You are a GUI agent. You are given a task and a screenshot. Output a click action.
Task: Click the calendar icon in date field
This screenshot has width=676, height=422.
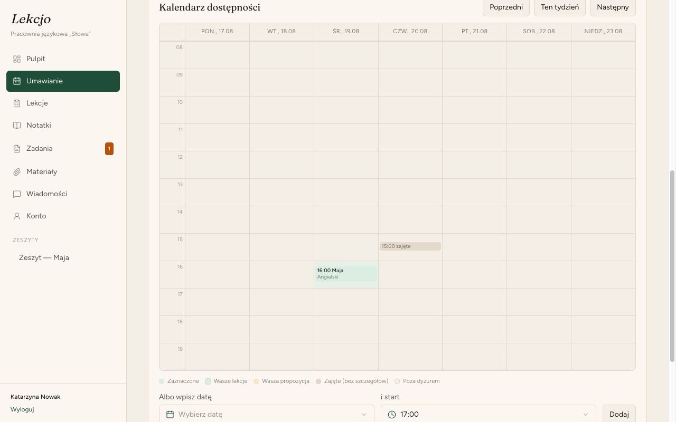click(170, 415)
